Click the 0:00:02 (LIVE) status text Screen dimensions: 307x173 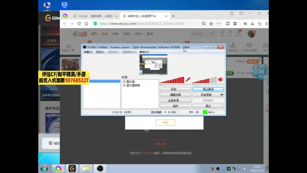click(x=122, y=112)
